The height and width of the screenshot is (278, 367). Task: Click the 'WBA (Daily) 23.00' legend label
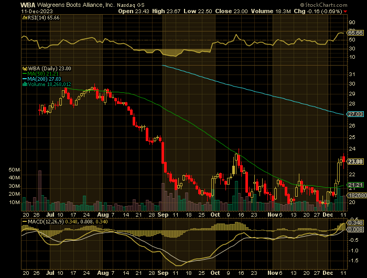pyautogui.click(x=49, y=69)
